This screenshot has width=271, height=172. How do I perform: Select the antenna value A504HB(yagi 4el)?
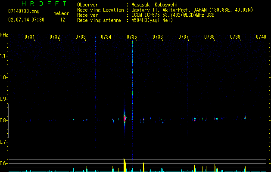tap(152, 20)
